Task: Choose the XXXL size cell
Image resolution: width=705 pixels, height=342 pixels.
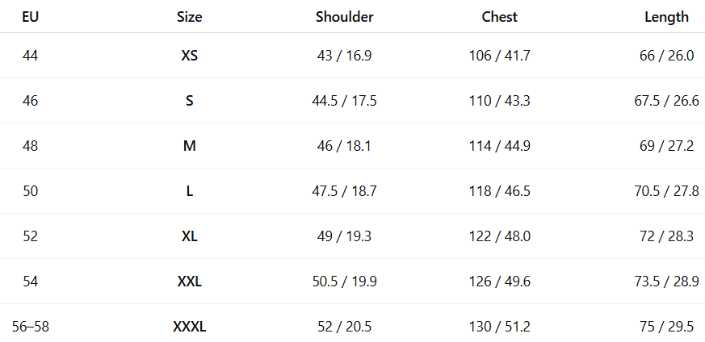Action: [x=189, y=327]
